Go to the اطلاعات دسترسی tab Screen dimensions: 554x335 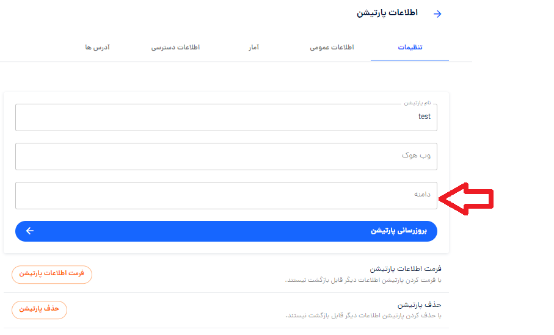(x=175, y=48)
